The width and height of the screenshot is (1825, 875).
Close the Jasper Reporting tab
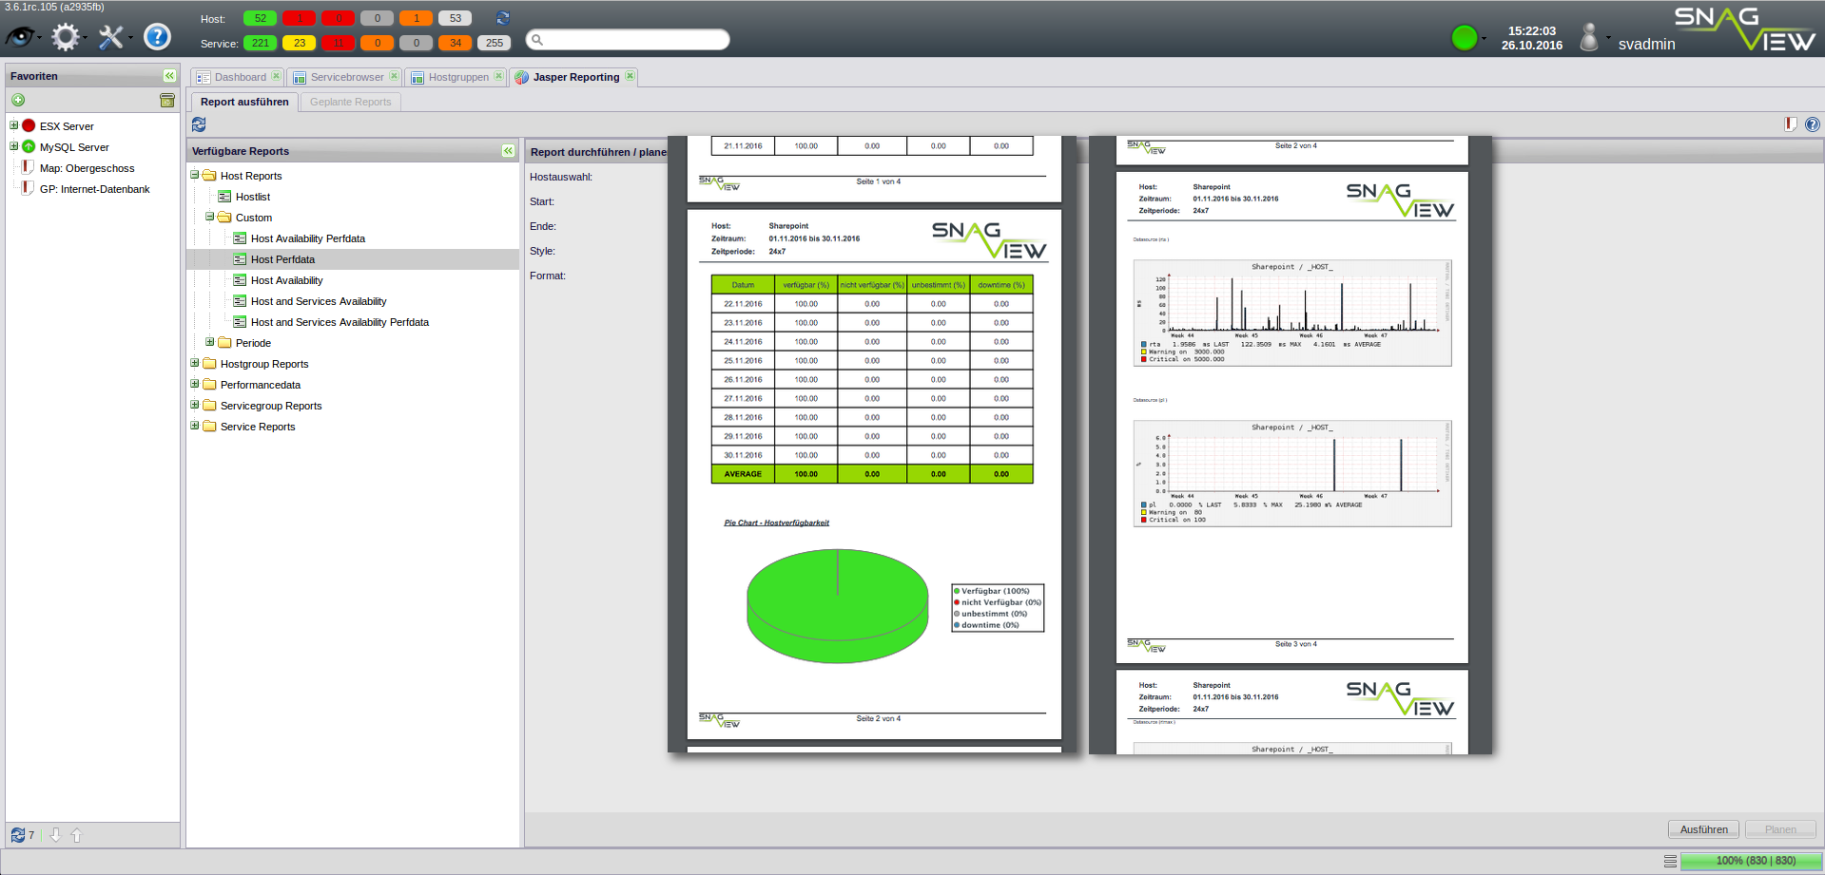click(x=630, y=76)
